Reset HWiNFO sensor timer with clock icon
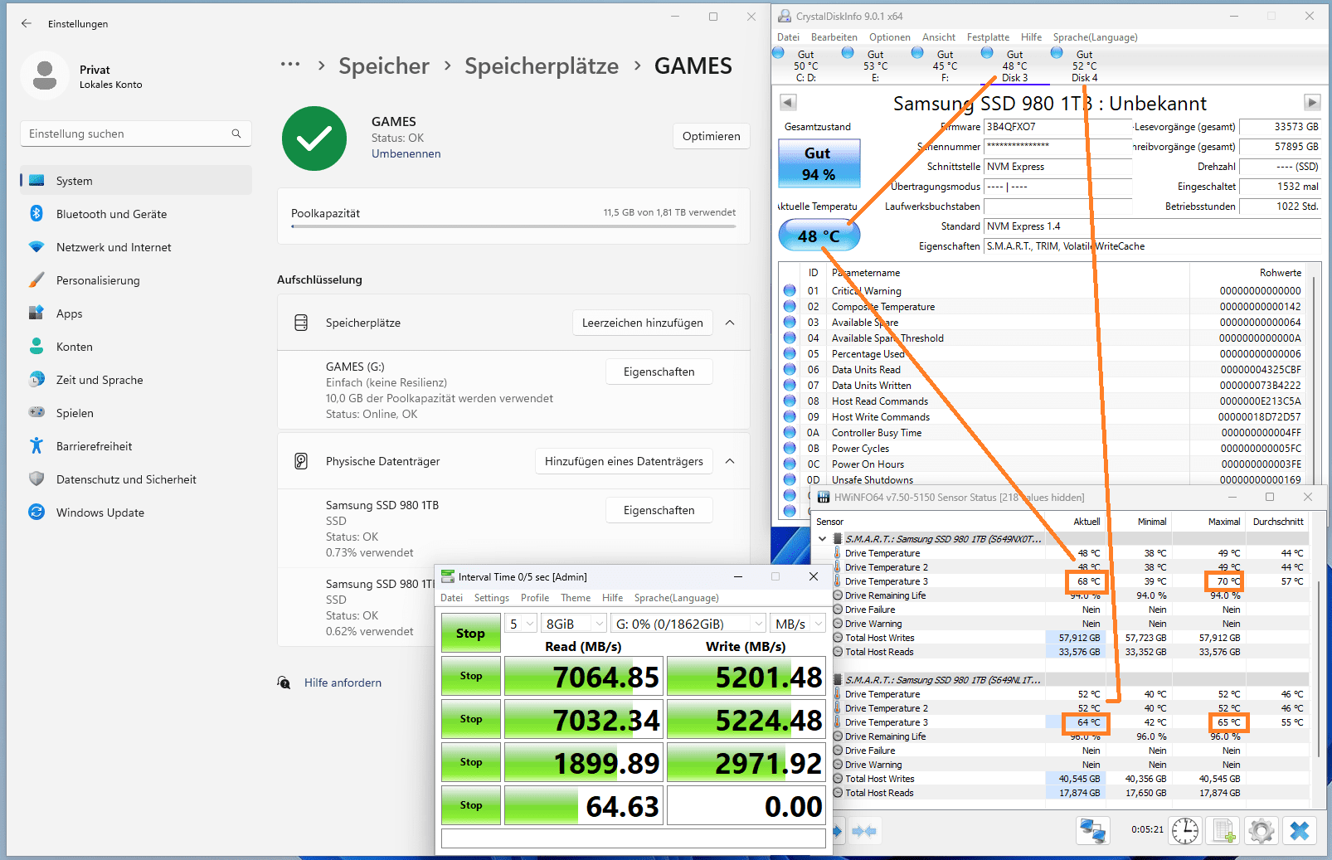The image size is (1332, 860). pyautogui.click(x=1185, y=830)
